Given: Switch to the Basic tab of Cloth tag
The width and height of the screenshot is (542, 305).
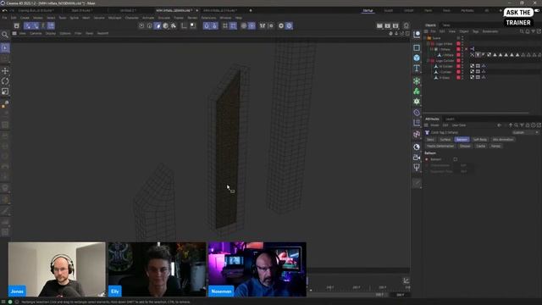Looking at the screenshot, I should coord(430,139).
